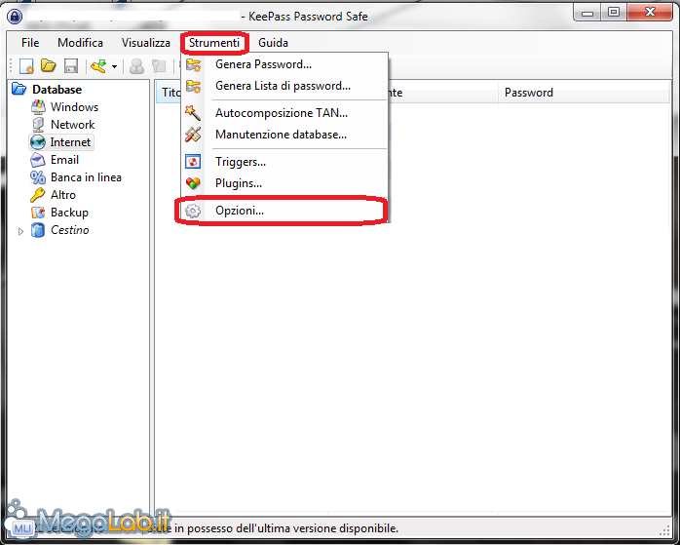Screen dimensions: 680x545
Task: Close the Strumenti menu
Action: click(214, 43)
